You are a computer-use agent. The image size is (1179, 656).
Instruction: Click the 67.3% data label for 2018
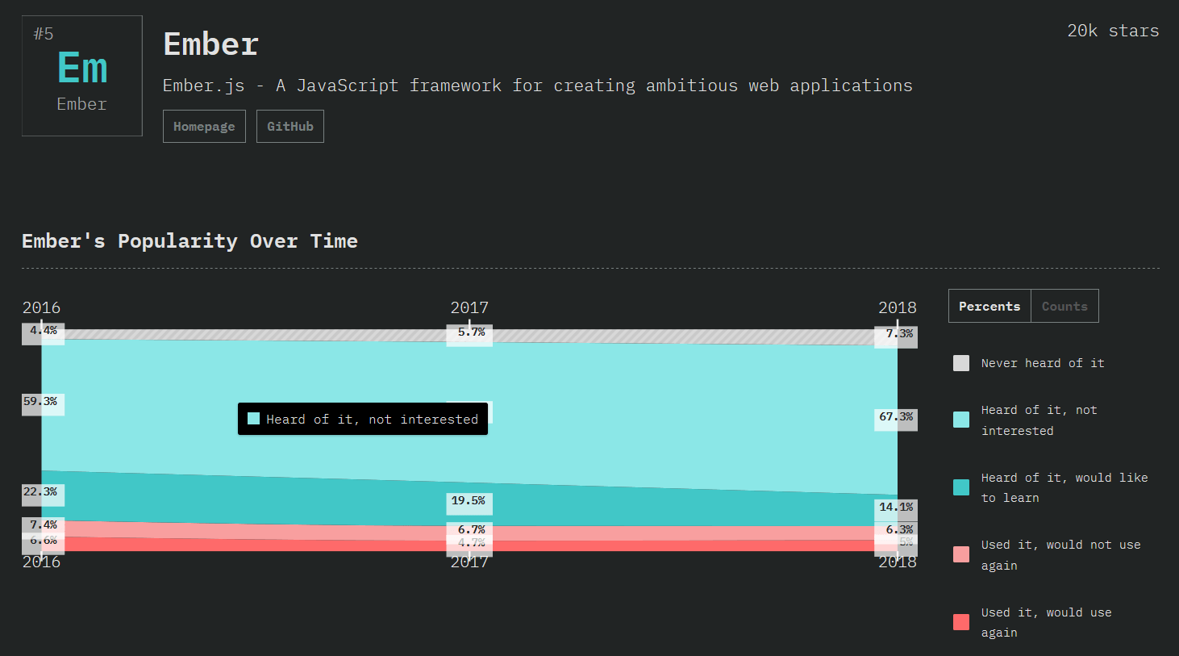click(x=896, y=417)
